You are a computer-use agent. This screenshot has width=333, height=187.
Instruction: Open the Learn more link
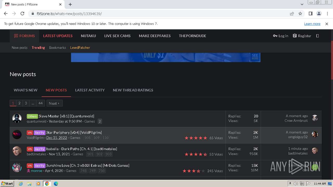(x=312, y=24)
